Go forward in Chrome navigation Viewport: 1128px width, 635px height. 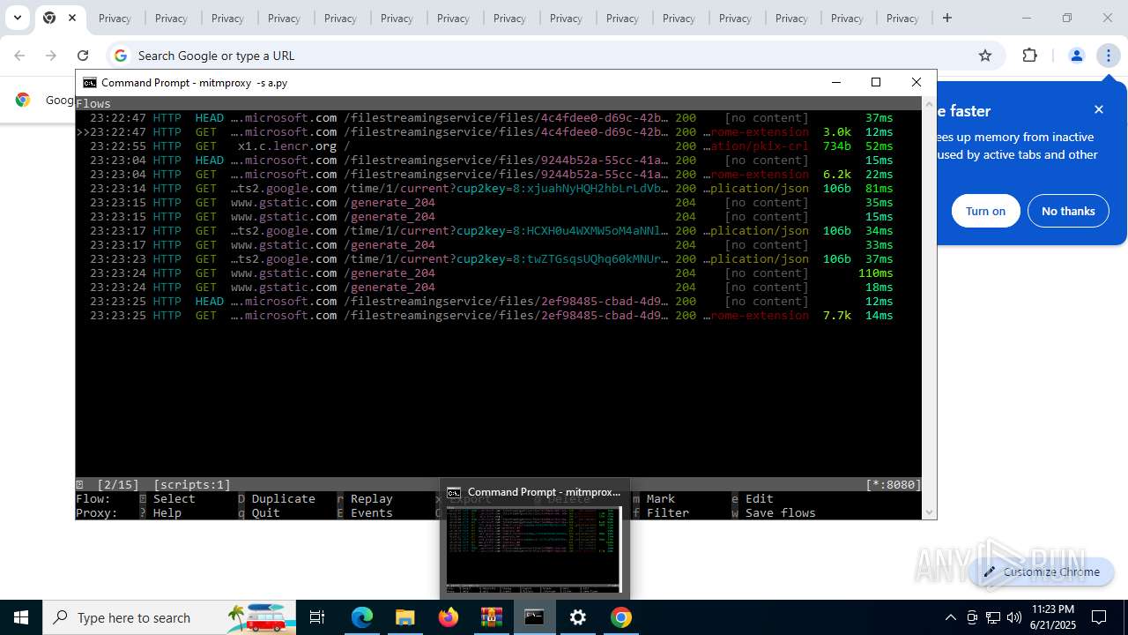(x=51, y=56)
